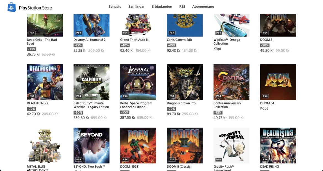Open the DEAD RISING 2 cover thumbnail
Screen dimensions: 323x171
(x=45, y=82)
